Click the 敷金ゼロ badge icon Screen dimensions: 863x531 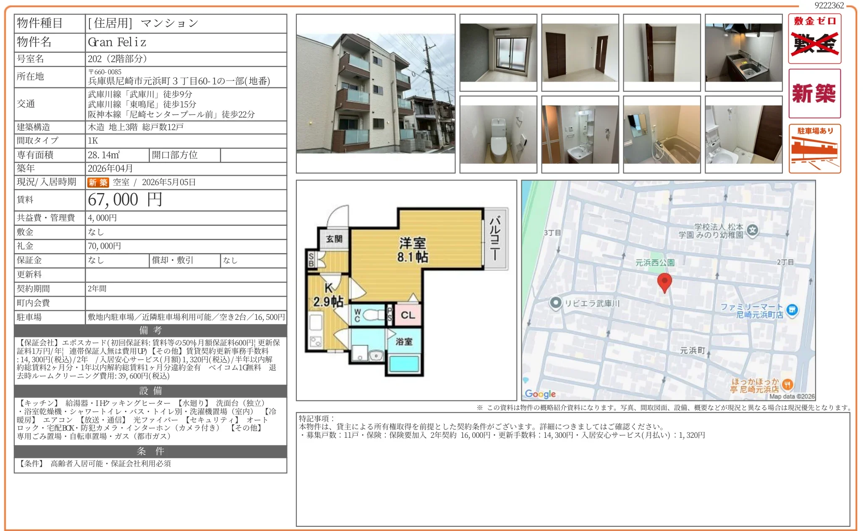[814, 39]
